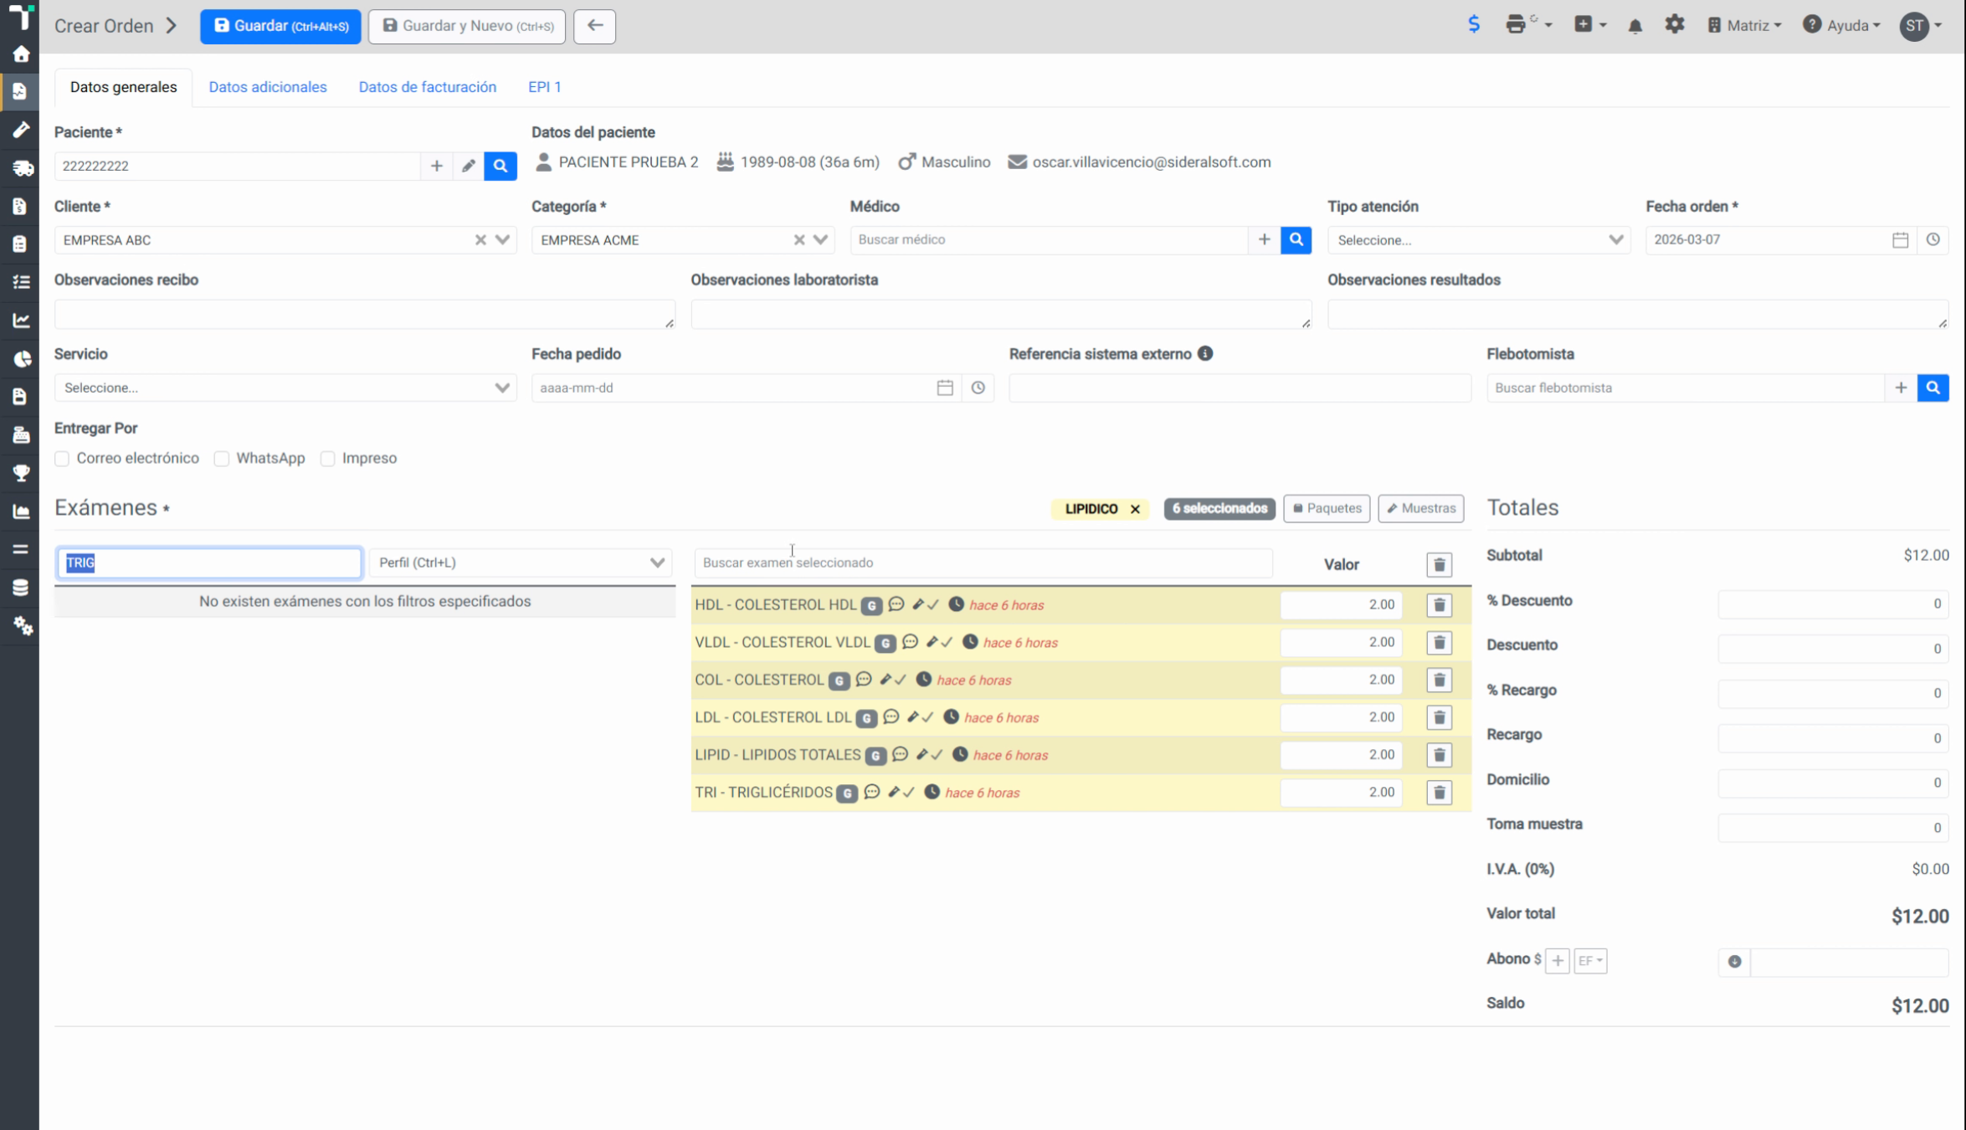Add a new médico with plus icon
This screenshot has width=1966, height=1130.
click(1264, 240)
